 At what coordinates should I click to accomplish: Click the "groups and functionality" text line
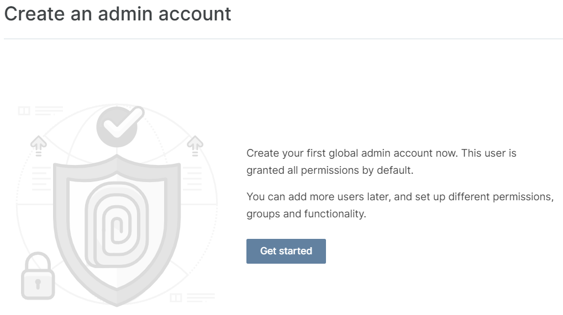[x=306, y=214]
